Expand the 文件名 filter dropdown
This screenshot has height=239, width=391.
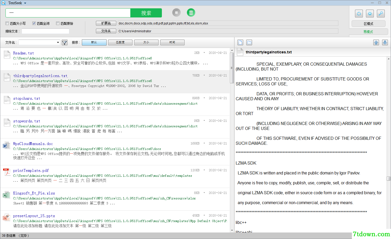(x=58, y=42)
